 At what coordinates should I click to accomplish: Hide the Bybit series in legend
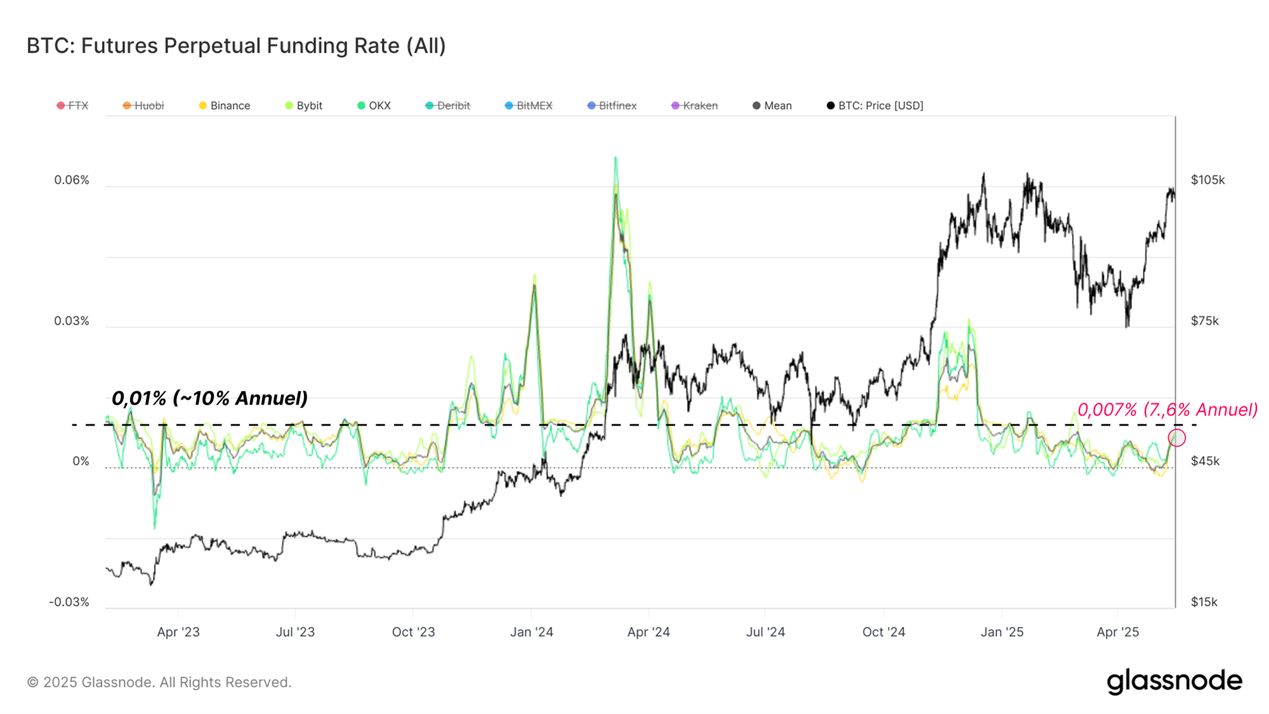click(x=309, y=105)
